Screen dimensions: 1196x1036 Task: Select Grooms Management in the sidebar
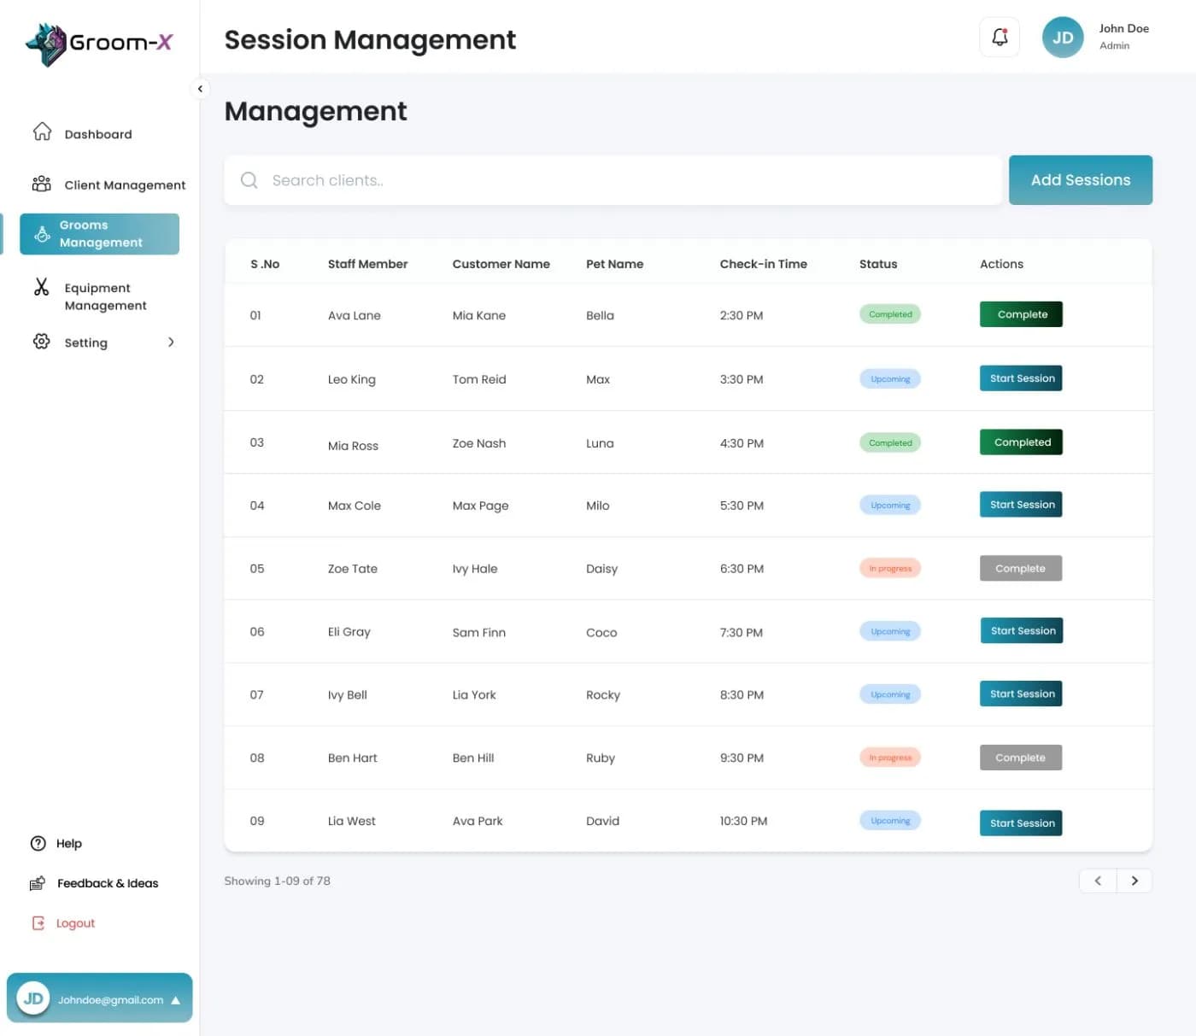point(99,234)
